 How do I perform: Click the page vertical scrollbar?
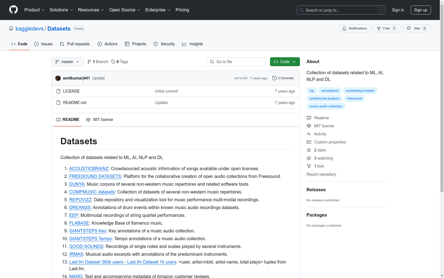click(442, 97)
